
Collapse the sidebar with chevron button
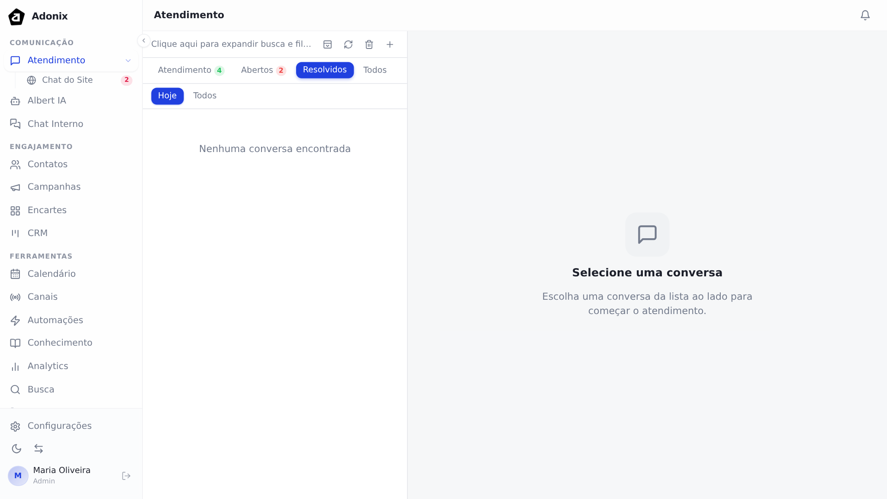tap(144, 40)
